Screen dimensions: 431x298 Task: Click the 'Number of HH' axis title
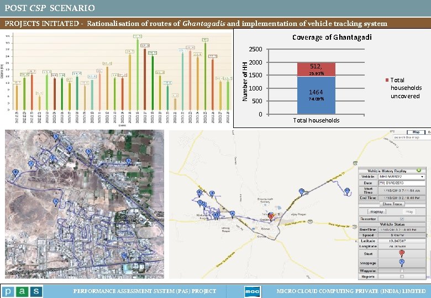coord(245,82)
